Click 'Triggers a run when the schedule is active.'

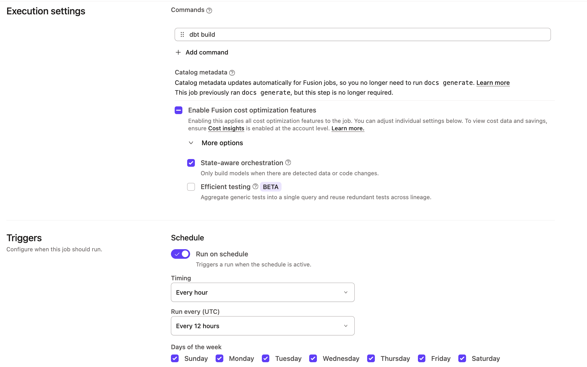(x=254, y=265)
